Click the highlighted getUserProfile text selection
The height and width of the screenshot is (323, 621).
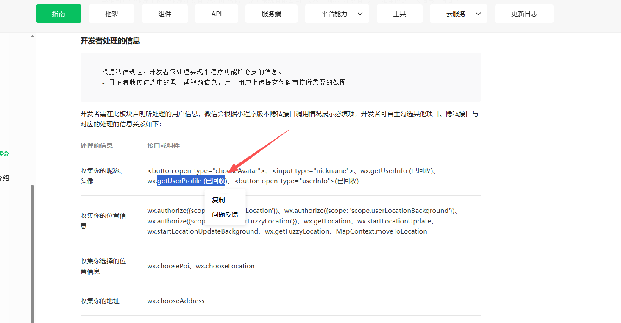(x=191, y=181)
